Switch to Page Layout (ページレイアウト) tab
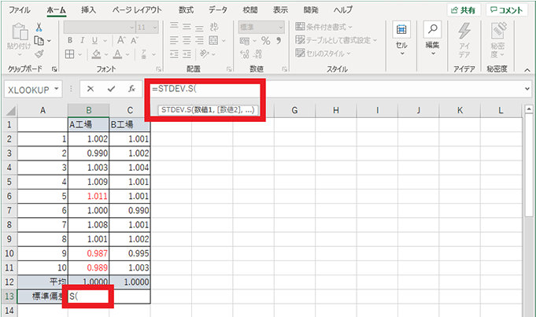 click(137, 10)
